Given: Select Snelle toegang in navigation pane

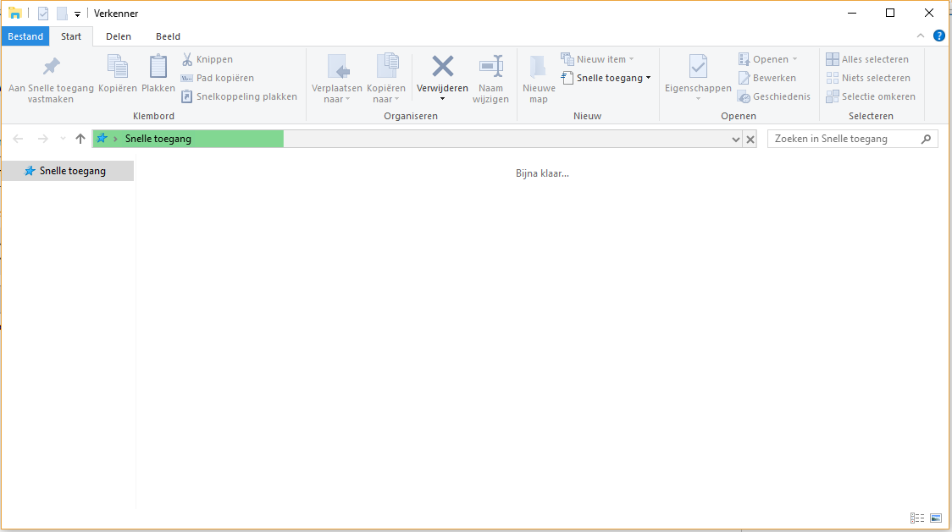Looking at the screenshot, I should 68,171.
